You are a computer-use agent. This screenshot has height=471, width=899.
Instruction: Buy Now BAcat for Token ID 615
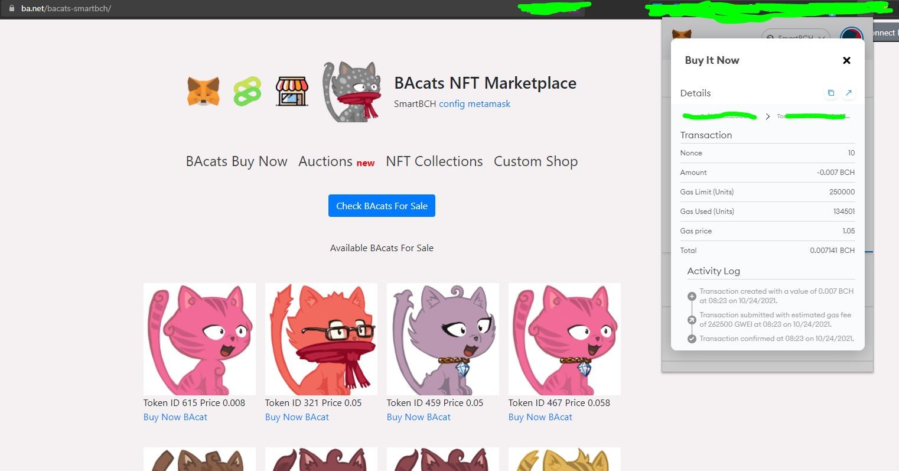pos(175,417)
